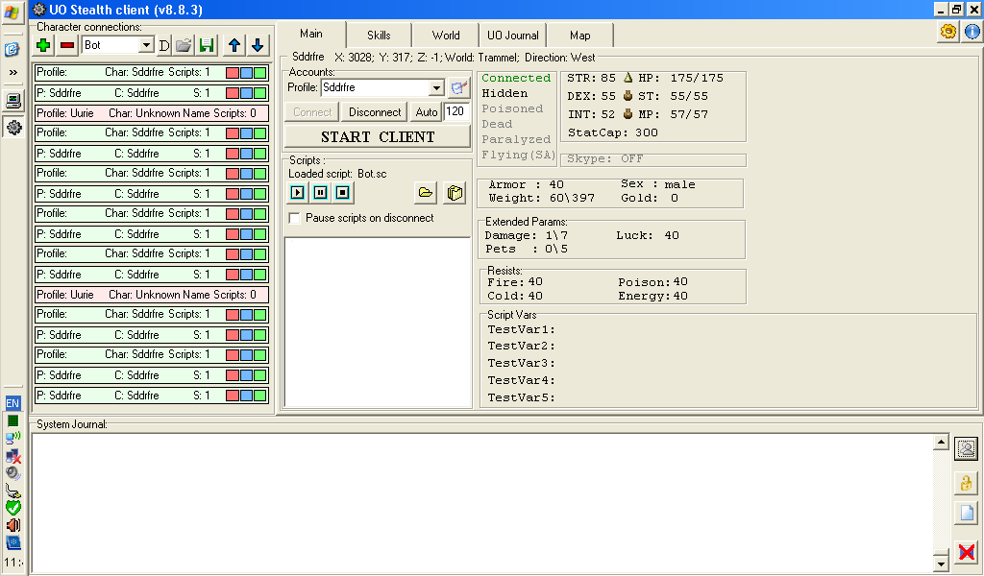Click the auto-reconnect field showing 120
984x576 pixels.
coord(455,112)
